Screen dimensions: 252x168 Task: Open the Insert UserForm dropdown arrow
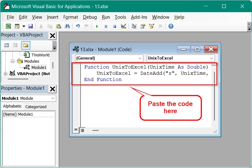click(x=24, y=26)
